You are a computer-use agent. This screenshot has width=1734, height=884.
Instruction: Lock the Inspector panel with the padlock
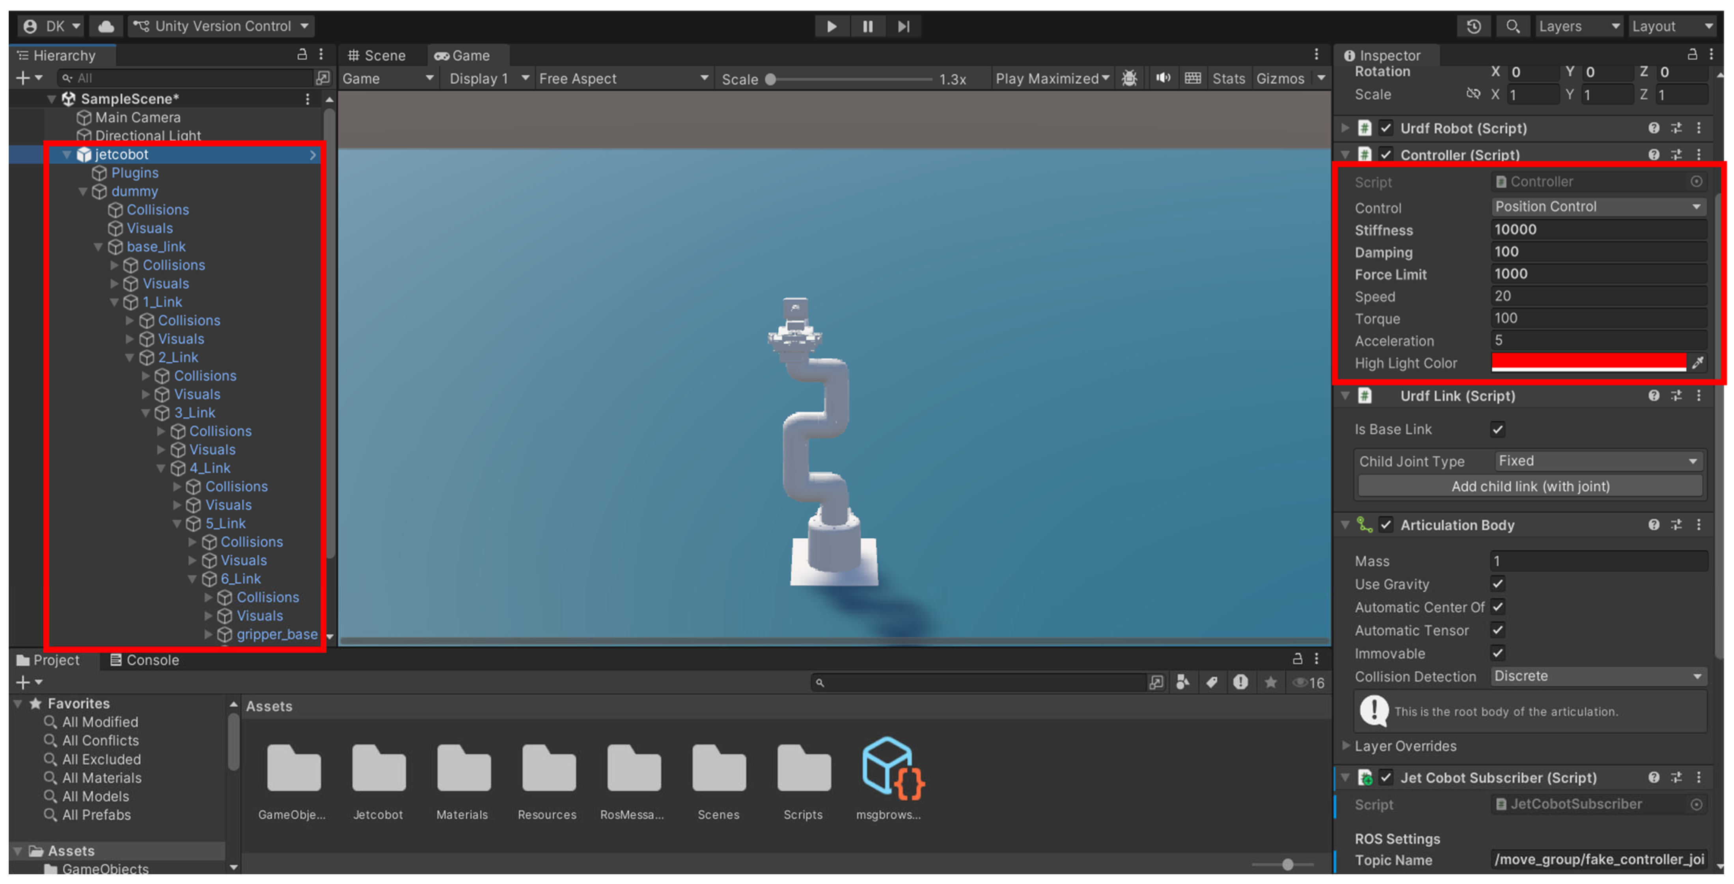pyautogui.click(x=1691, y=54)
